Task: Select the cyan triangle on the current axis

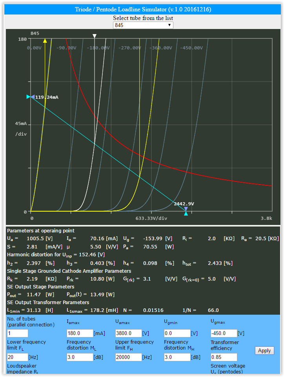Action: tap(28, 97)
